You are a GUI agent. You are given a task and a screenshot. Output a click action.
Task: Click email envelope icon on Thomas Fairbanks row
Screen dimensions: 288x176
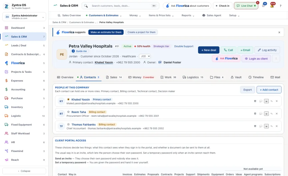266,126
